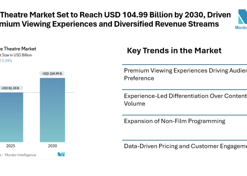Select the Key Trends in the Market heading
The image size is (247, 176).
click(x=174, y=51)
